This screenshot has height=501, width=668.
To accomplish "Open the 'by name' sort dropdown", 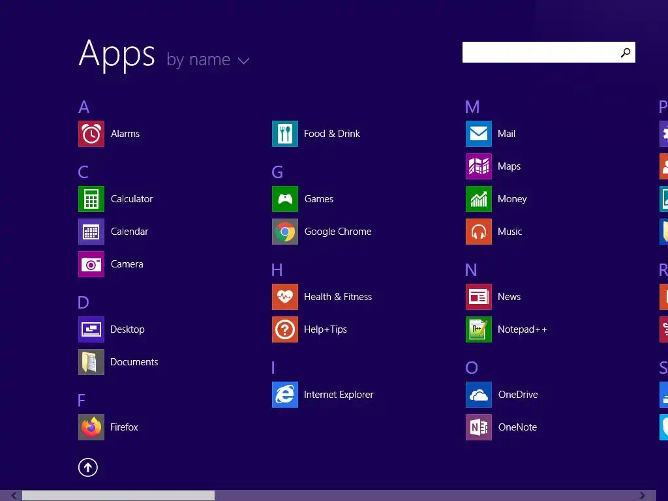I will [208, 59].
